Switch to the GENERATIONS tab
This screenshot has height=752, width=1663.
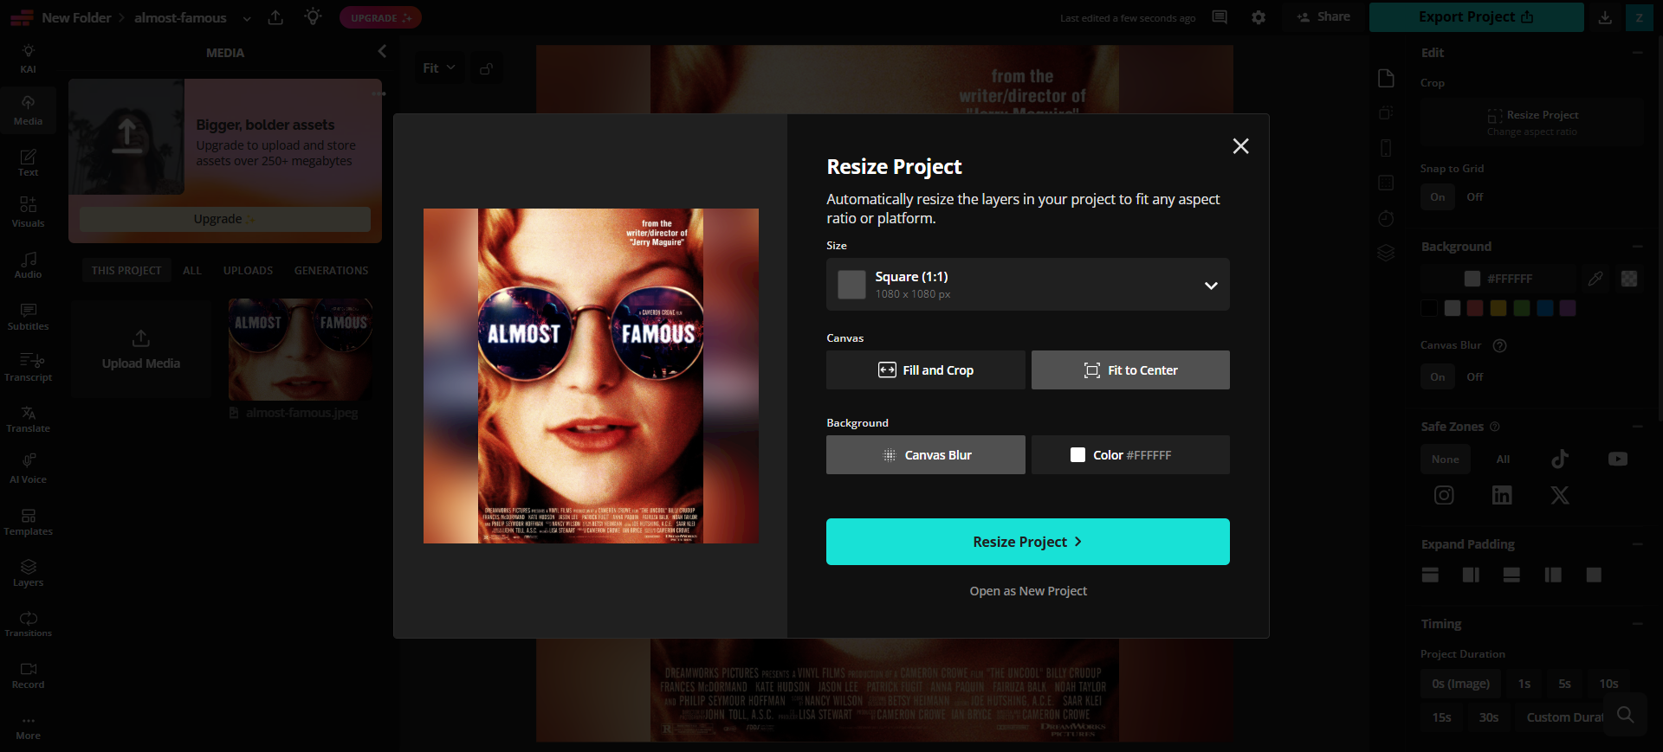[331, 271]
